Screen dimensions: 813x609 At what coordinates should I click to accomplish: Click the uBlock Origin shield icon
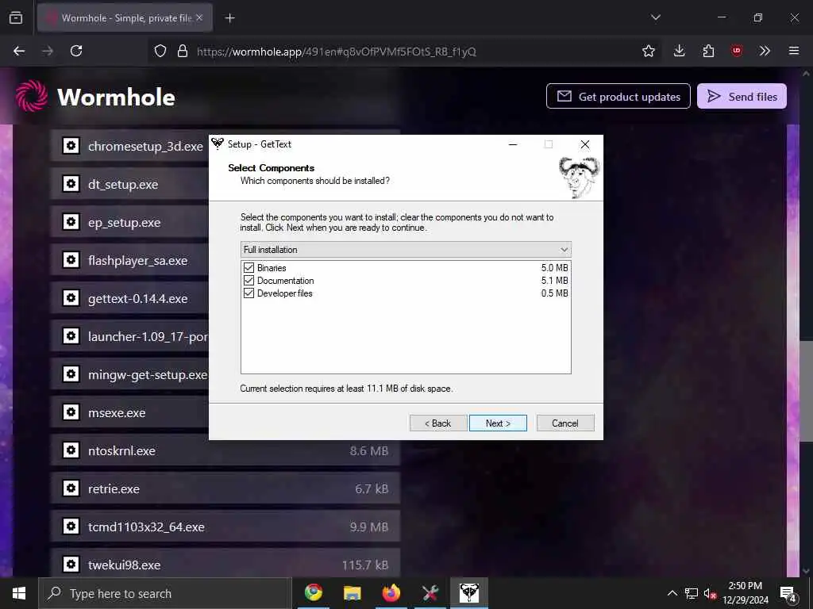pos(736,51)
